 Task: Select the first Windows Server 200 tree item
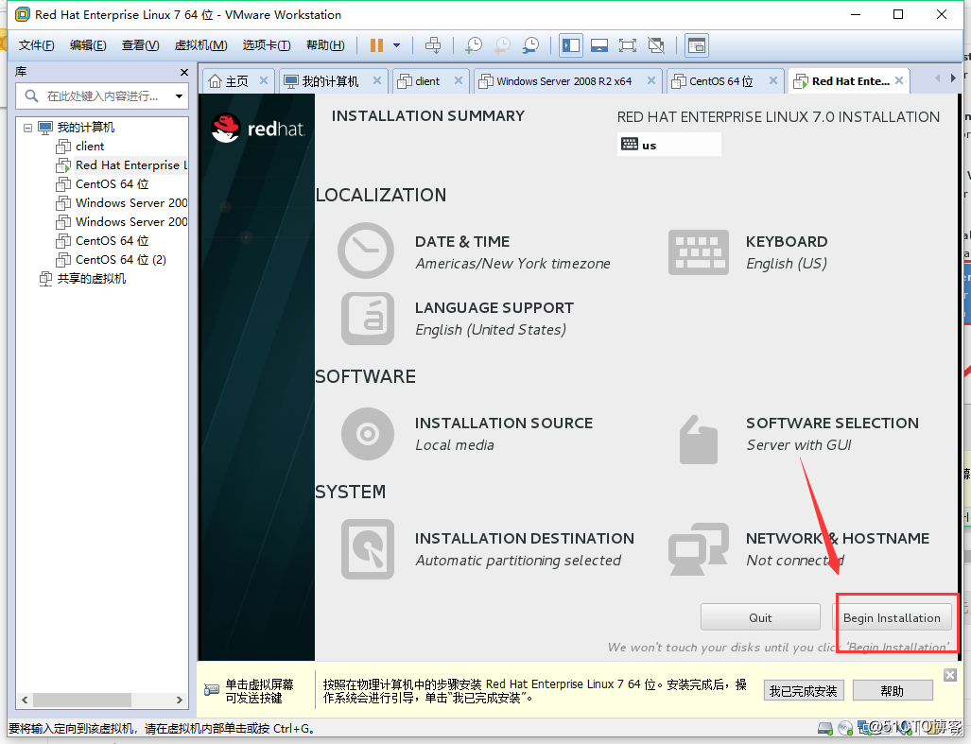click(131, 203)
